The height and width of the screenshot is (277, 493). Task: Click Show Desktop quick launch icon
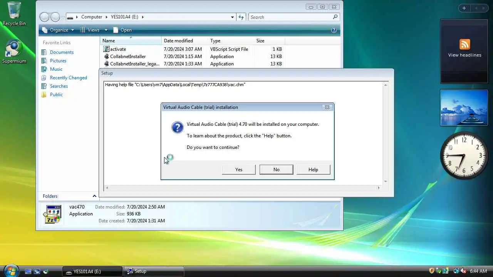click(28, 271)
